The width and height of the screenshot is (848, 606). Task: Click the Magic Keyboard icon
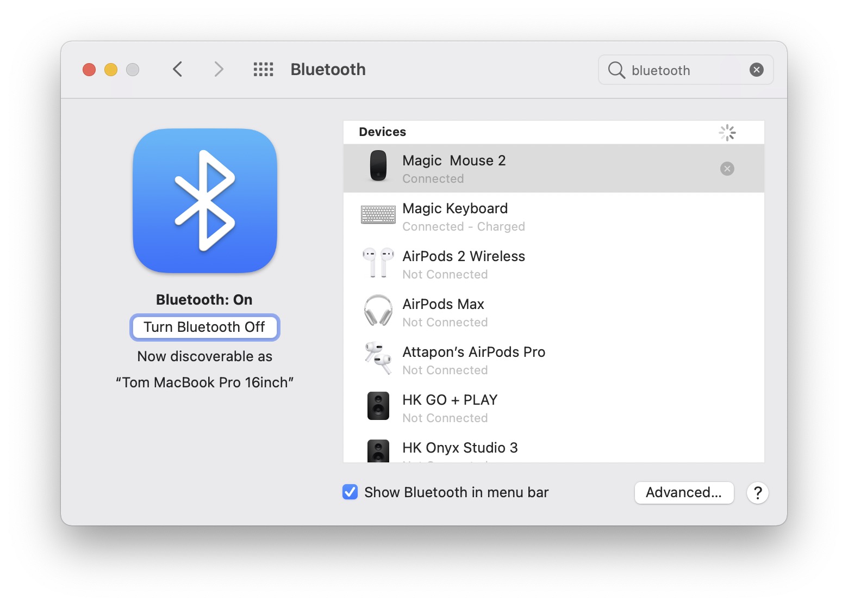point(378,215)
